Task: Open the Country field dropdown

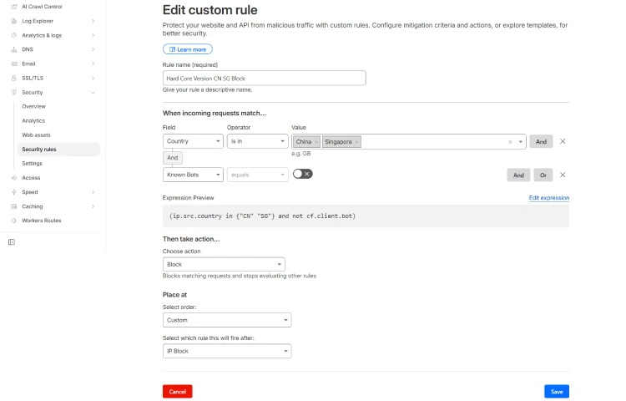Action: [x=193, y=141]
